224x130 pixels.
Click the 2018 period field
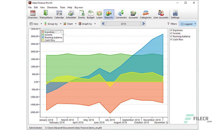pyautogui.click(x=123, y=24)
